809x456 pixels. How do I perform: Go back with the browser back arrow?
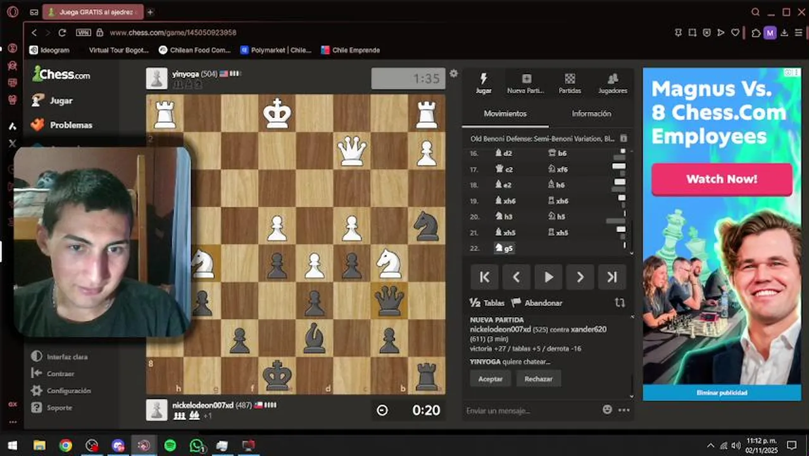[x=34, y=32]
